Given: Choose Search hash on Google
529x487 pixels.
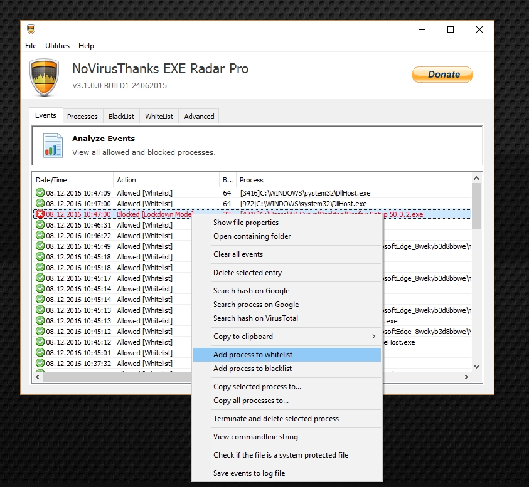Looking at the screenshot, I should tap(287, 291).
